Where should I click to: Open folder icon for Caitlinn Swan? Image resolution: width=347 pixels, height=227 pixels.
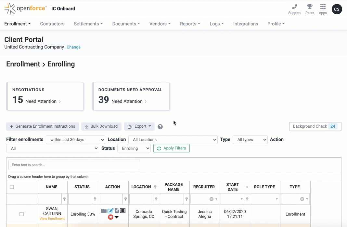pos(104,211)
